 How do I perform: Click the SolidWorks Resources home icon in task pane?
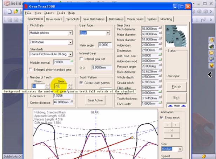click(x=211, y=40)
